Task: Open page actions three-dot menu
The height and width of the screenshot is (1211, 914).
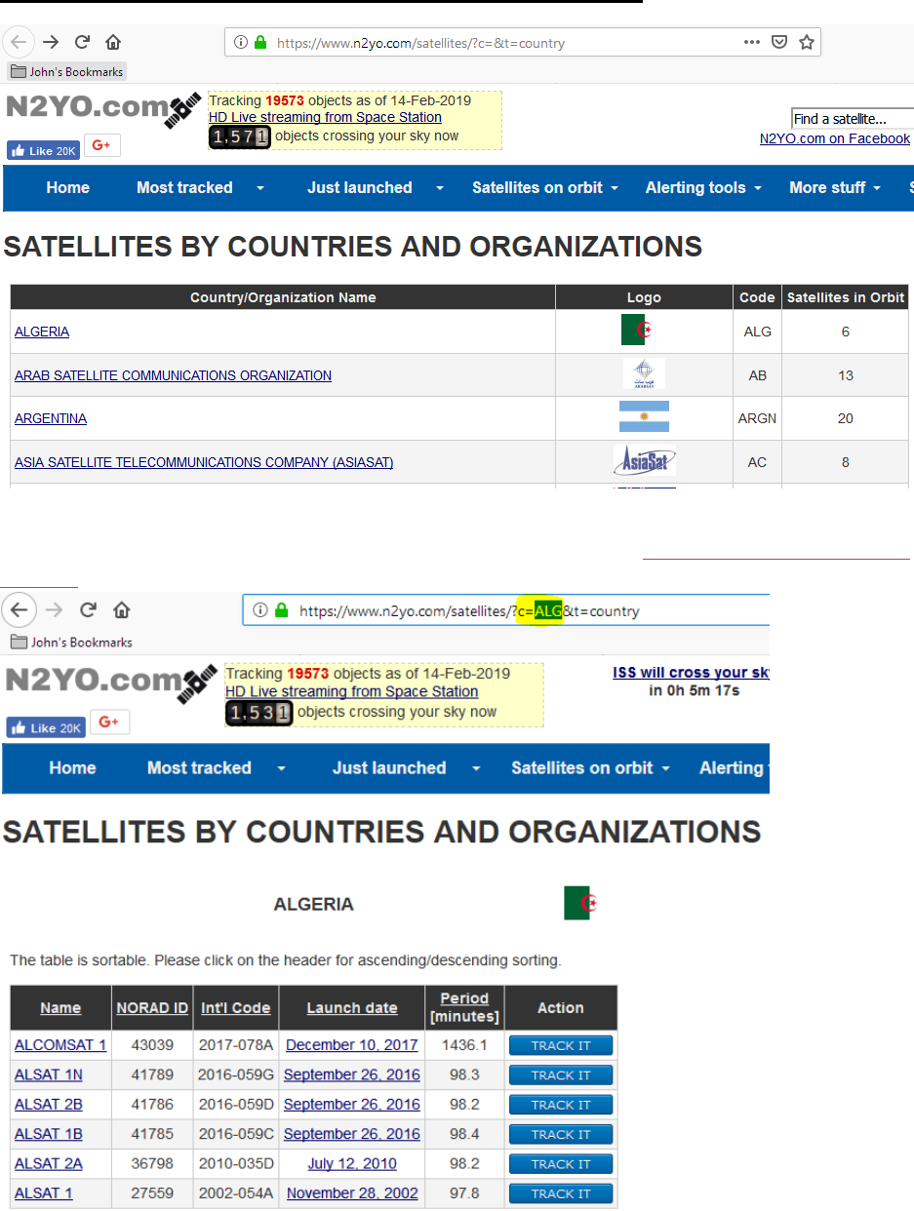Action: tap(752, 42)
